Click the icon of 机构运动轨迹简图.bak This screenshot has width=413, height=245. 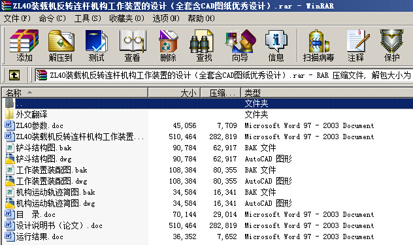tap(10, 192)
